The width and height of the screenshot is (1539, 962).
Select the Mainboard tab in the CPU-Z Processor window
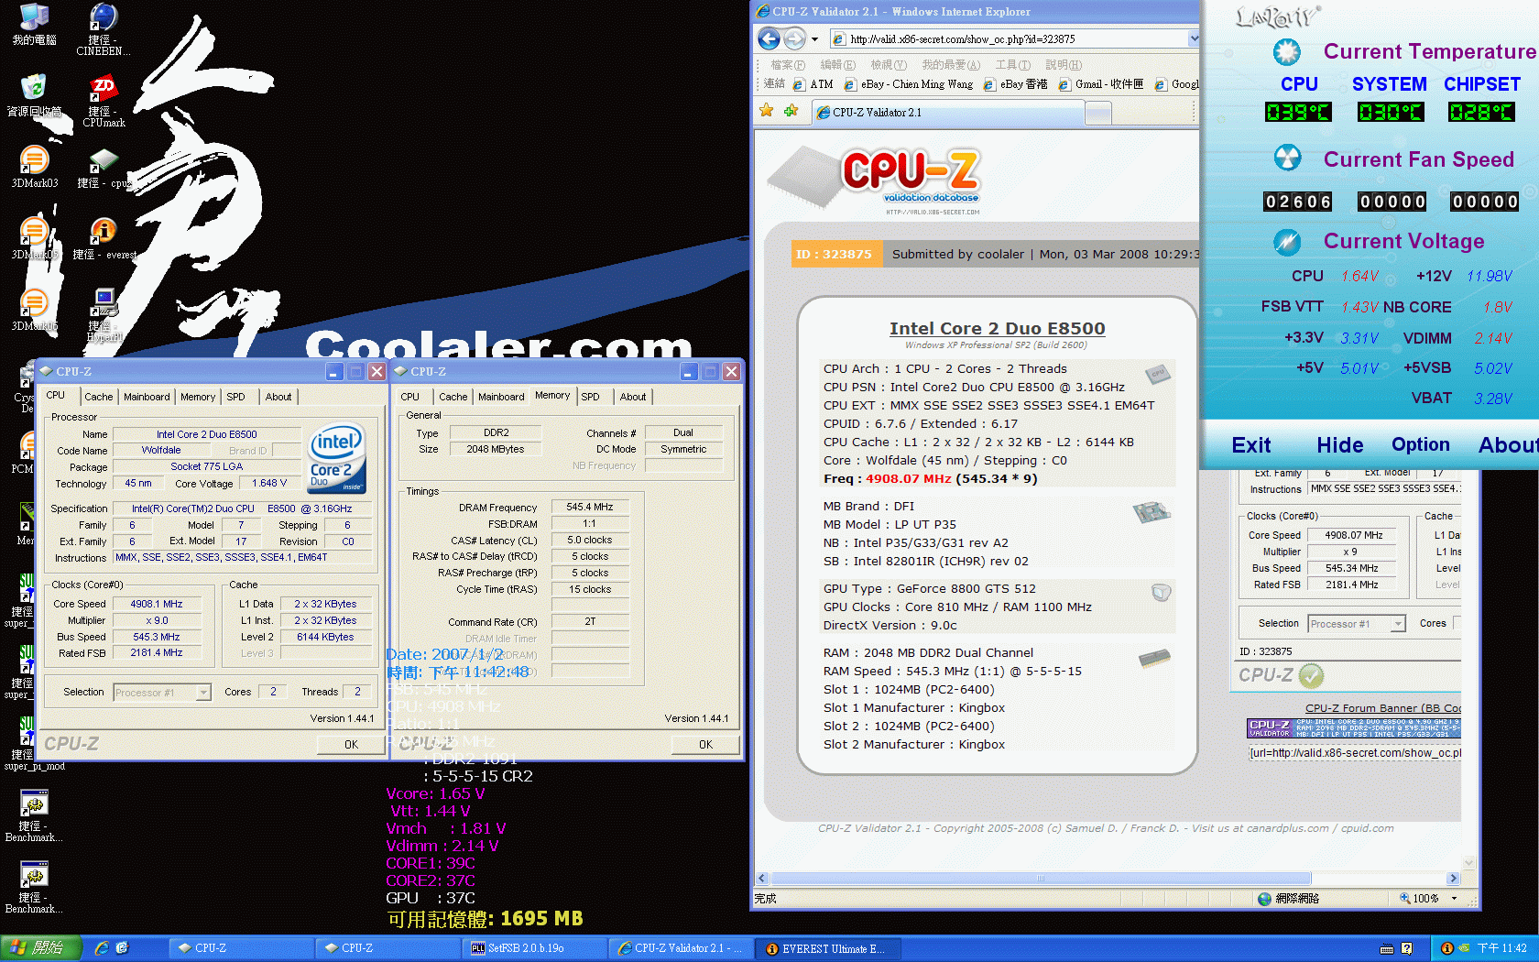(147, 397)
